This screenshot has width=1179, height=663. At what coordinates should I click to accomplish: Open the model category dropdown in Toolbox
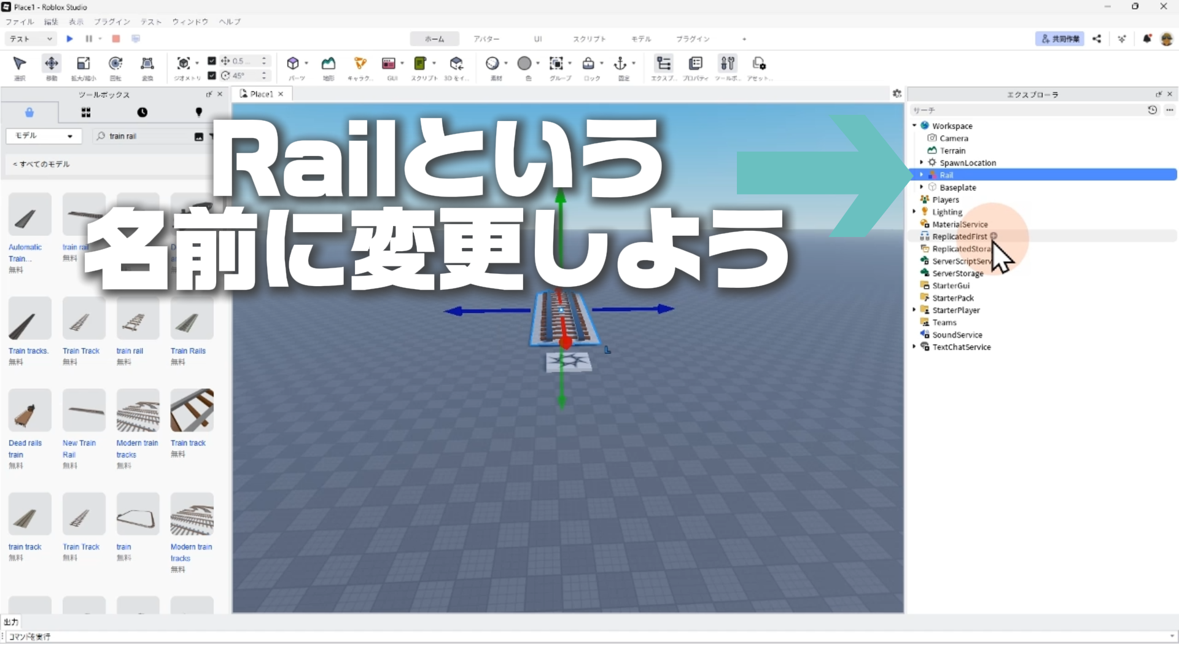pos(43,136)
